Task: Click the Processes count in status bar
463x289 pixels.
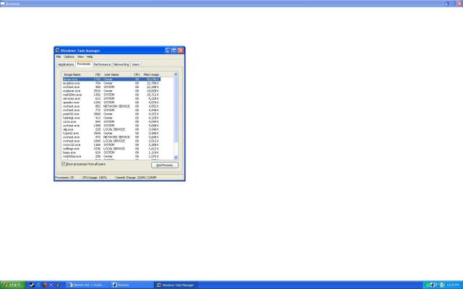Action: pos(64,178)
